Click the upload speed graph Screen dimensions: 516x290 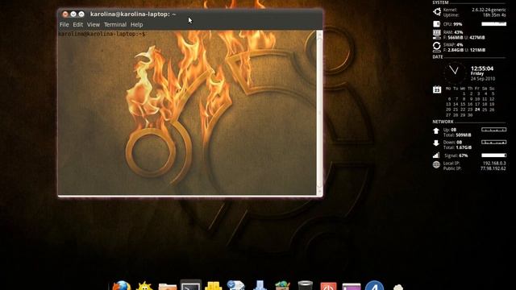coord(493,130)
